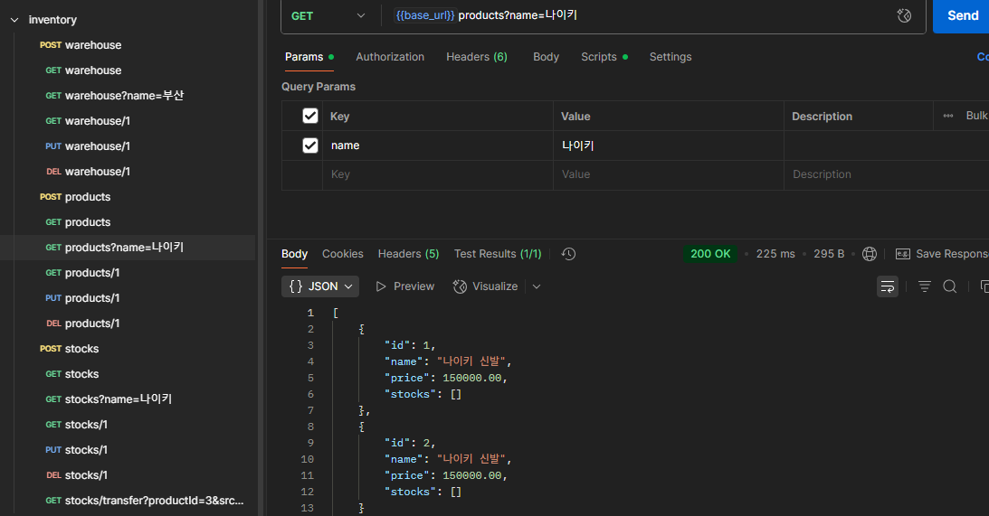Viewport: 989px width, 516px height.
Task: Switch to the response Body tab
Action: click(295, 254)
